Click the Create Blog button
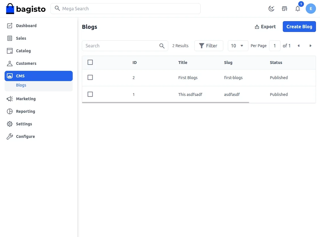Screen dimensions: 320x237 pos(299,27)
